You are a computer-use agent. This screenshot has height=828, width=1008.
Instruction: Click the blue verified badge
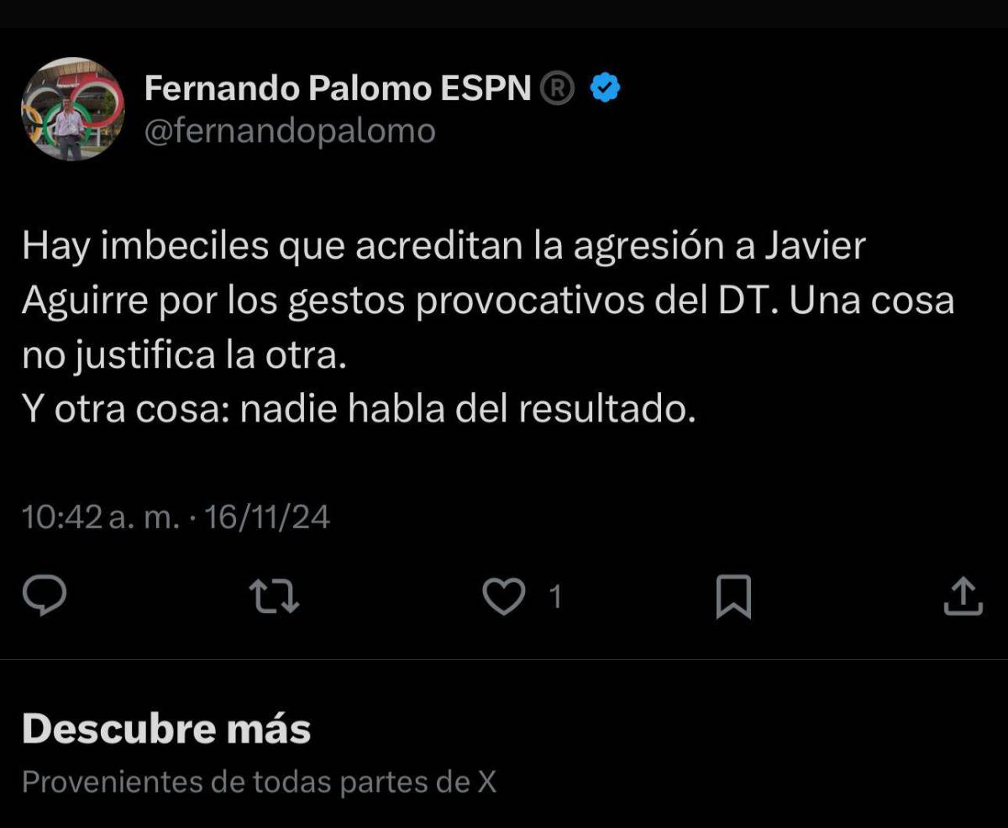(x=606, y=88)
